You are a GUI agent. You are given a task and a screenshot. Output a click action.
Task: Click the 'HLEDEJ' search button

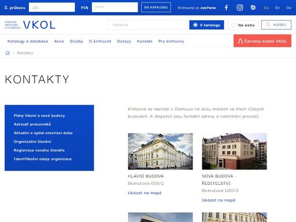276,25
